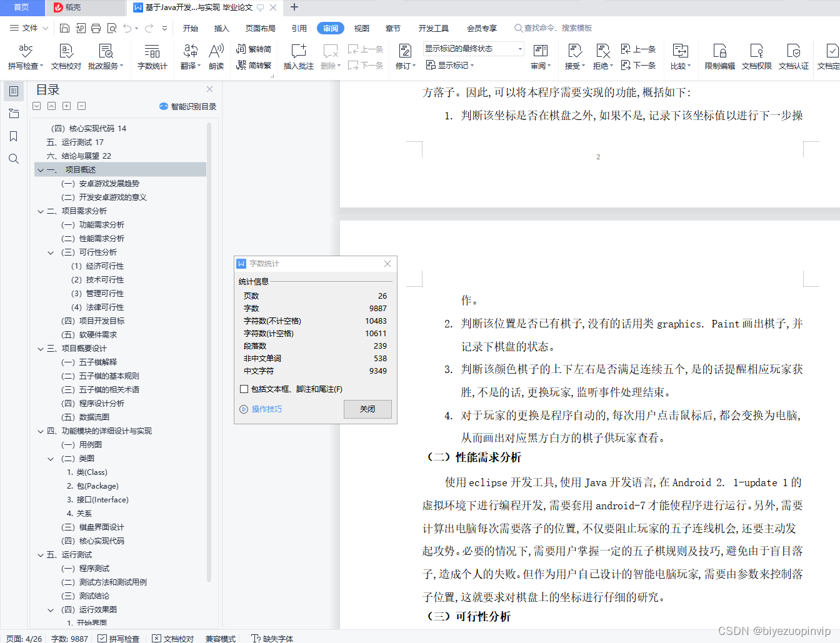This screenshot has width=840, height=643.
Task: Click 文档认证 document certification
Action: tap(794, 56)
